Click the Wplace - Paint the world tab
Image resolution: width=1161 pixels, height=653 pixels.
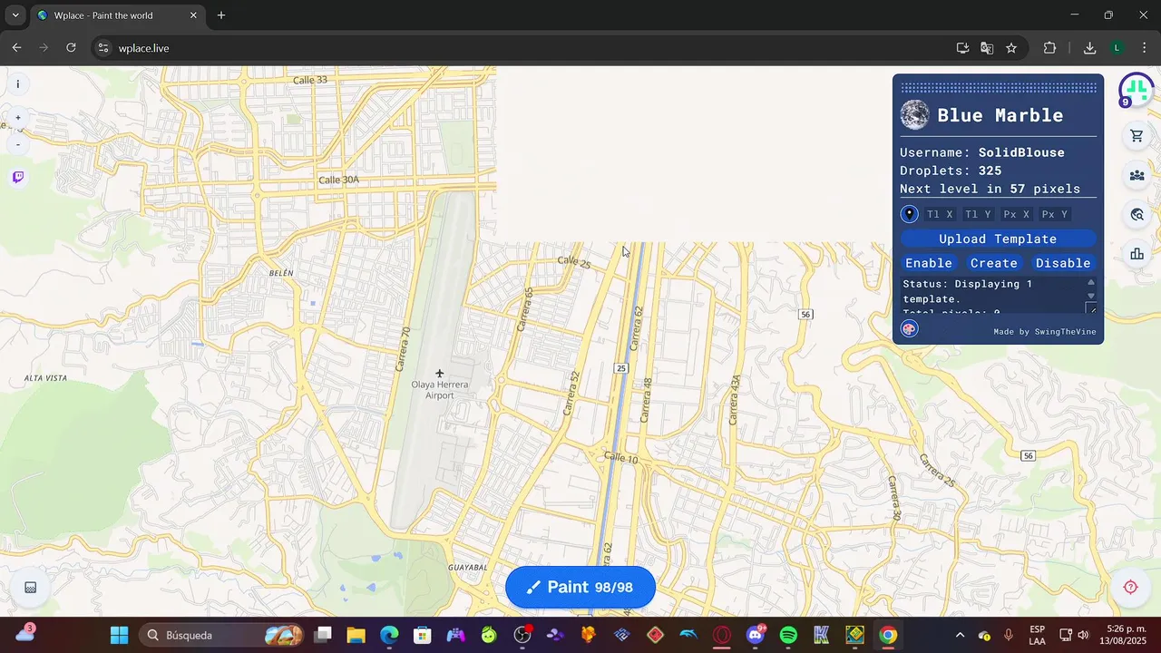click(118, 15)
